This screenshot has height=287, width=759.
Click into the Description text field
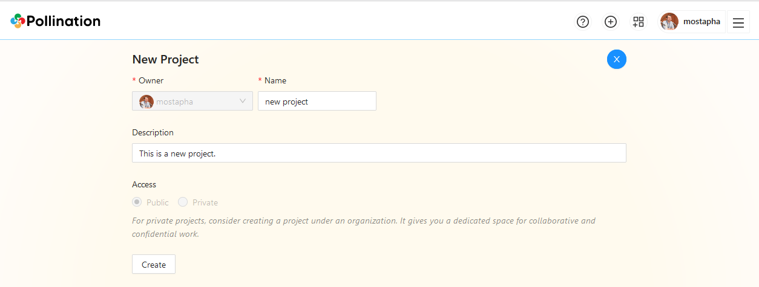(379, 153)
